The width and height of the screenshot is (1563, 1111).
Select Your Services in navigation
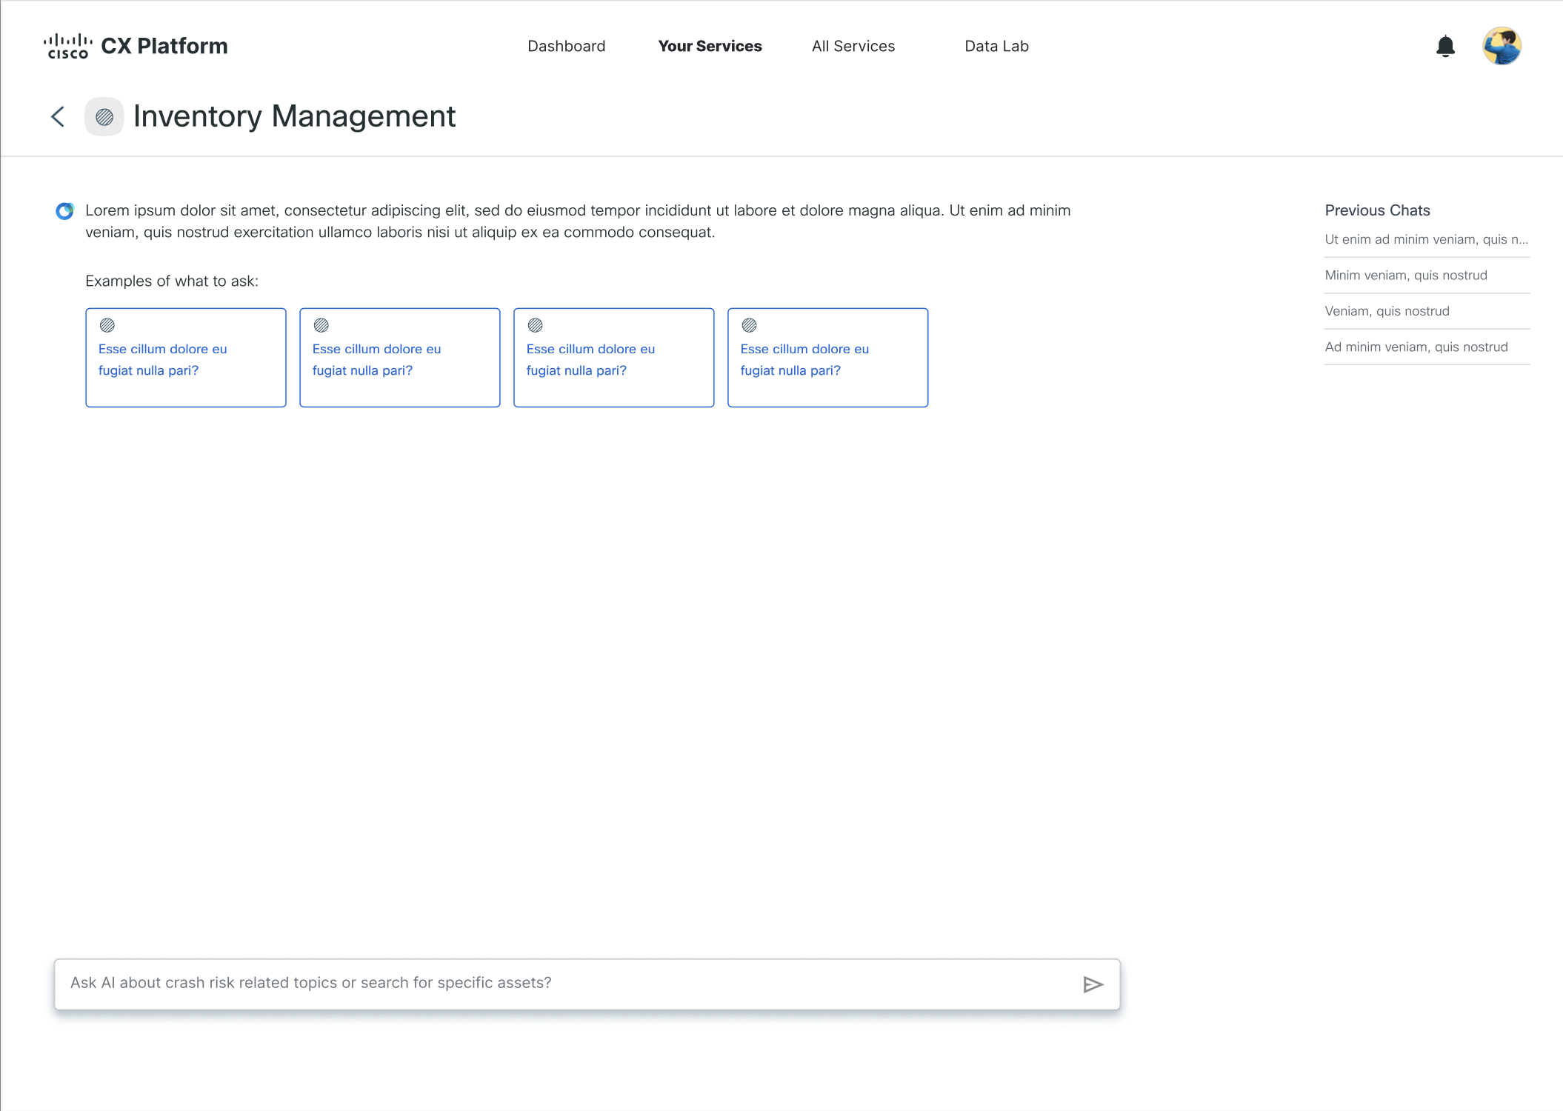click(x=710, y=46)
